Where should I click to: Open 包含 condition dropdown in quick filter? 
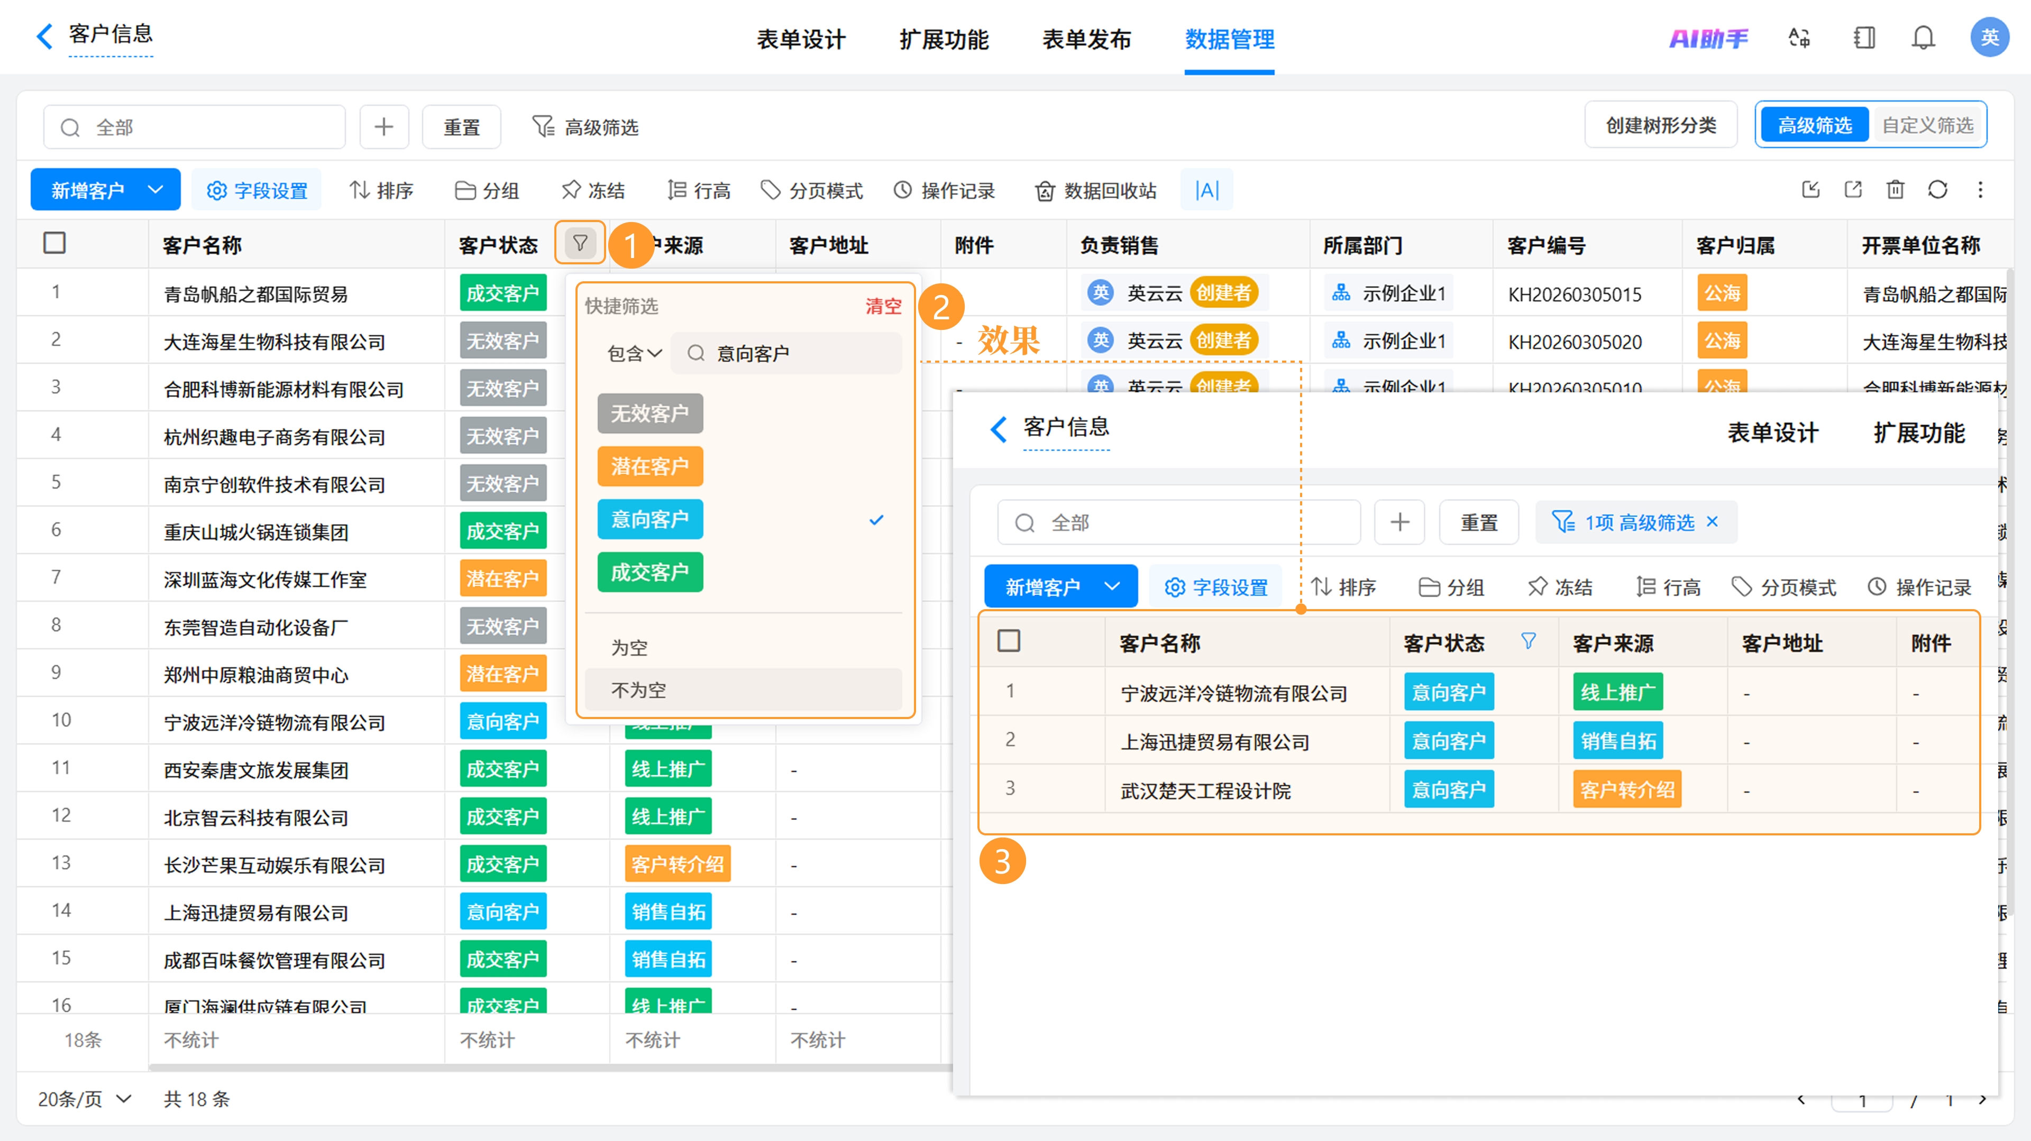[634, 353]
